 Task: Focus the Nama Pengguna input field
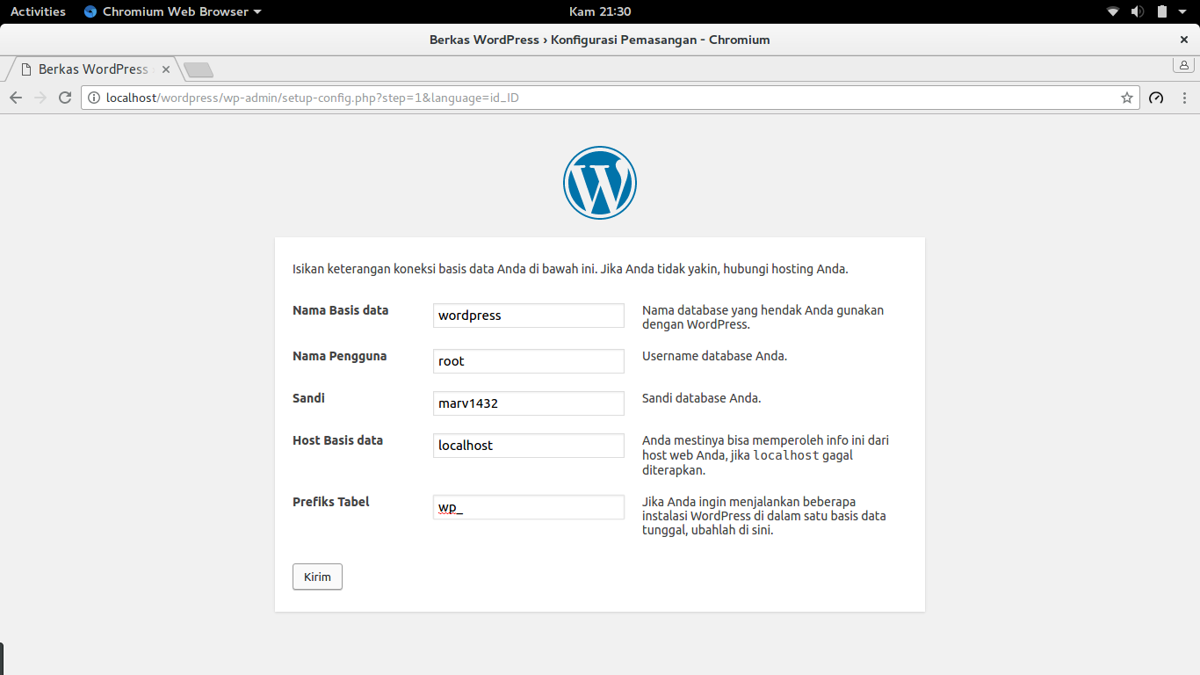tap(529, 361)
